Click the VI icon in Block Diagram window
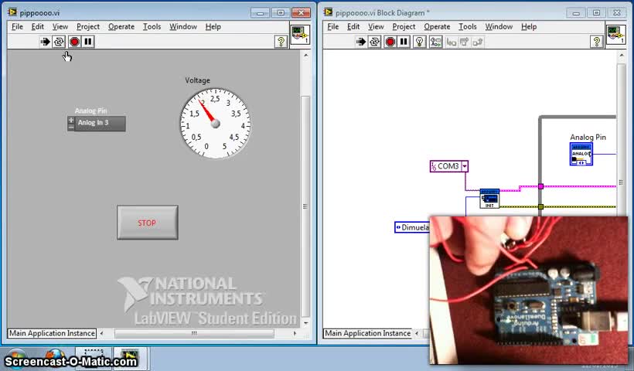This screenshot has height=371, width=634. click(x=615, y=34)
